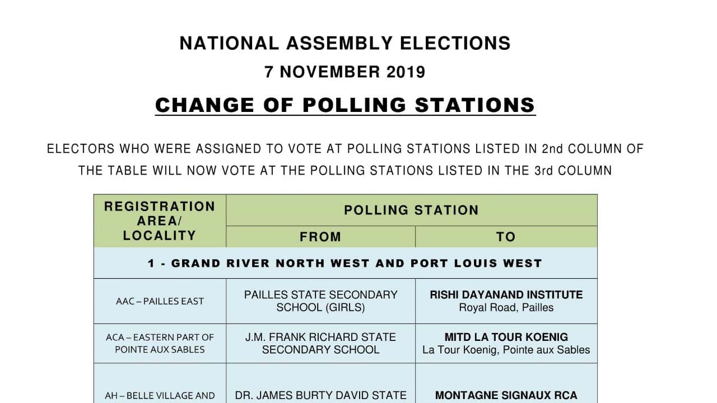Click "J.M. FRANK RICHARD STATE SECONDARY SCHOOL" cell

pos(320,344)
